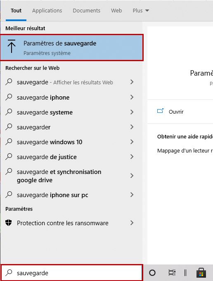Click the Cortana circle icon in taskbar
Image resolution: width=213 pixels, height=281 pixels.
click(x=152, y=273)
